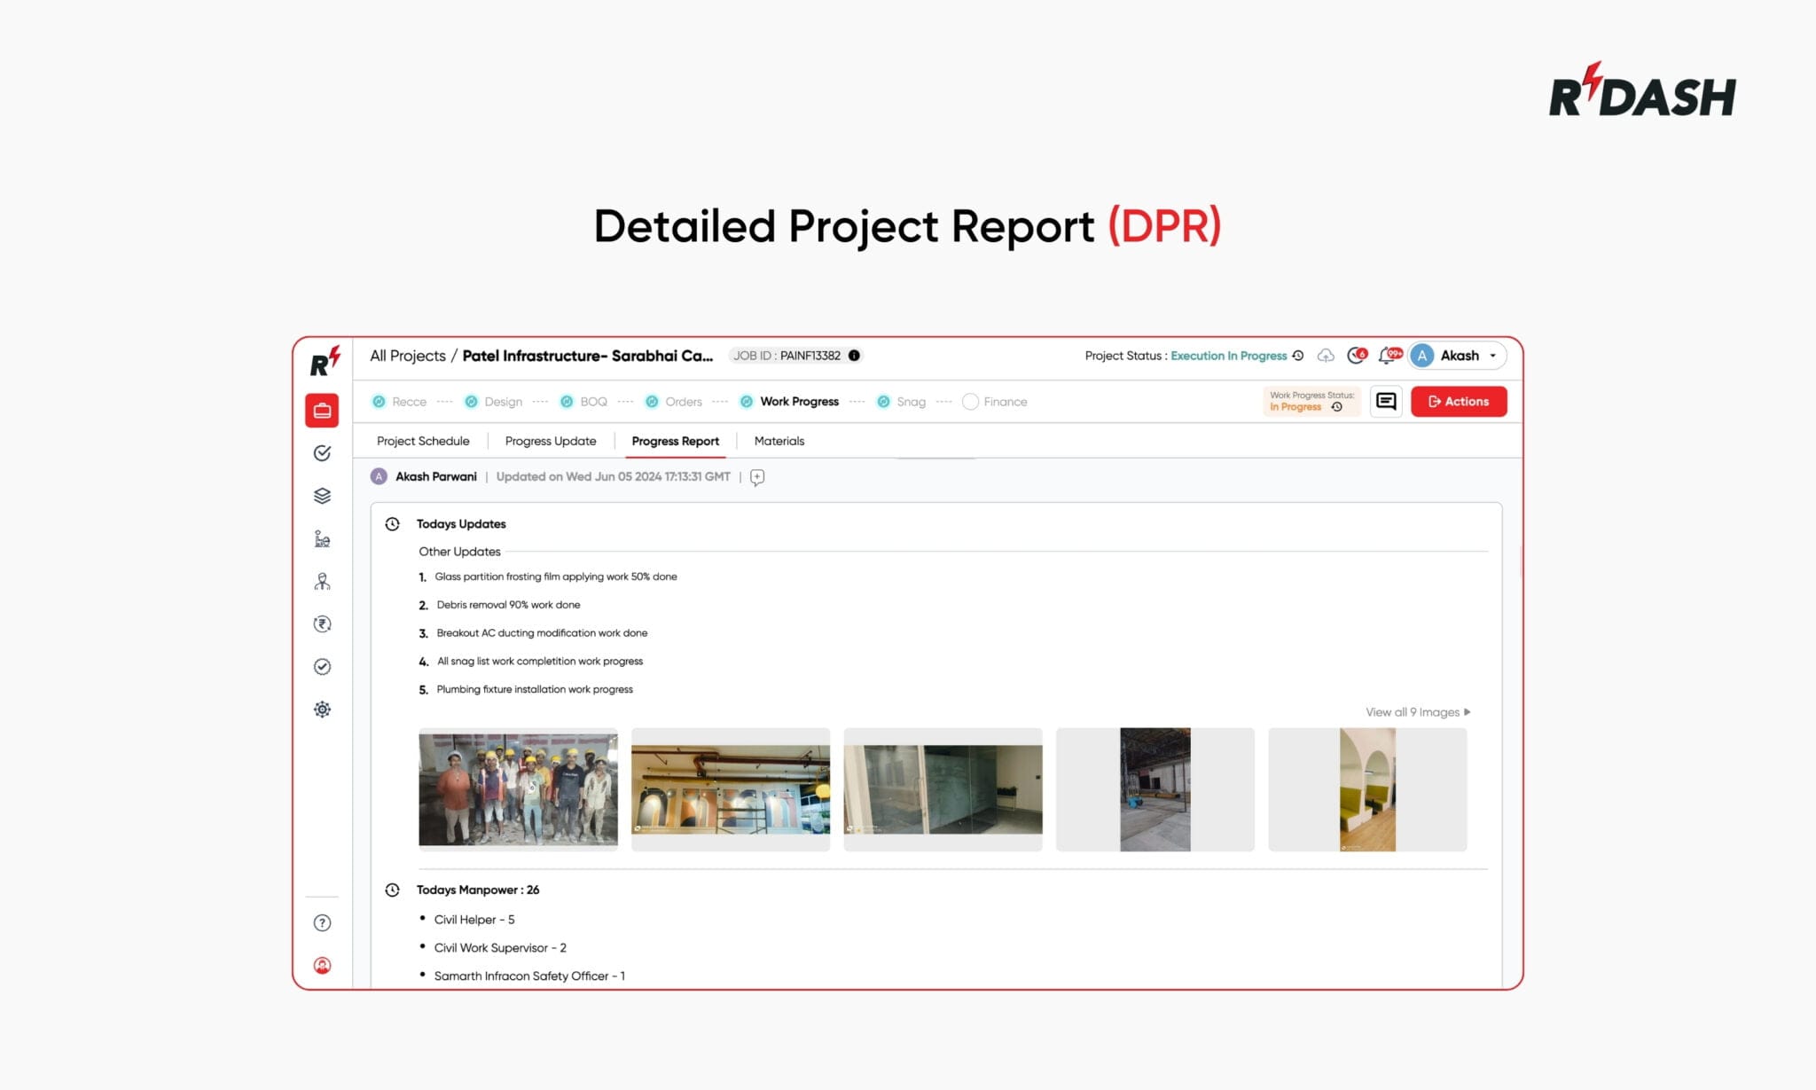Select the Tasks checkmark icon in sidebar

pyautogui.click(x=322, y=453)
